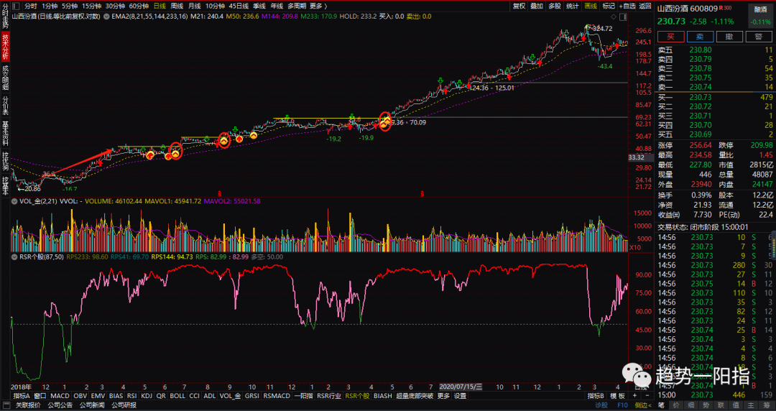Select the BOLL indicator

177,396
